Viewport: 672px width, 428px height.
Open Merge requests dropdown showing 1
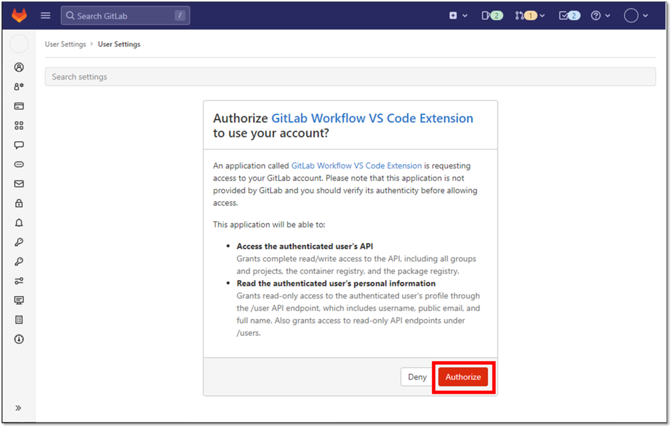[x=530, y=16]
